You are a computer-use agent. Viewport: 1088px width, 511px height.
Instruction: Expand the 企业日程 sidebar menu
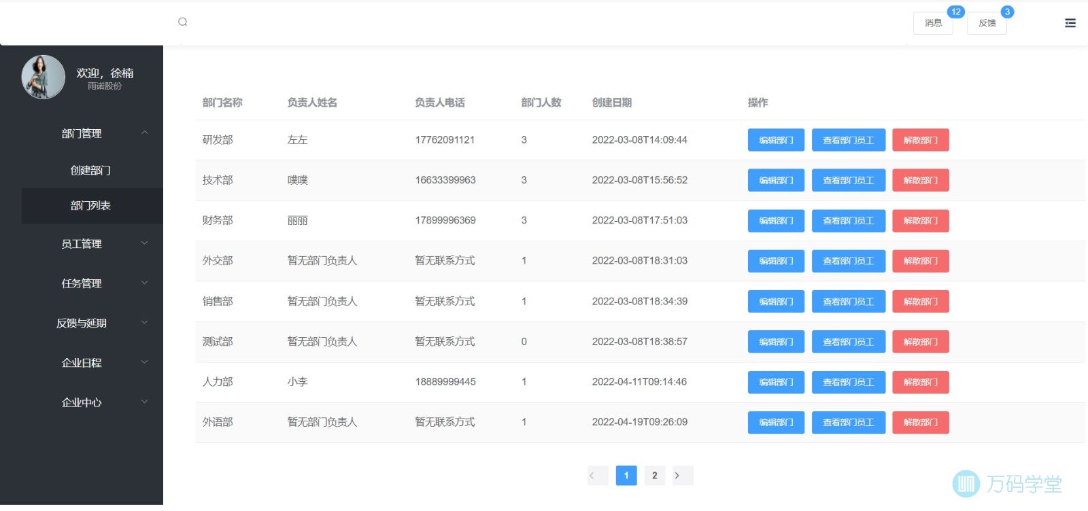click(82, 363)
